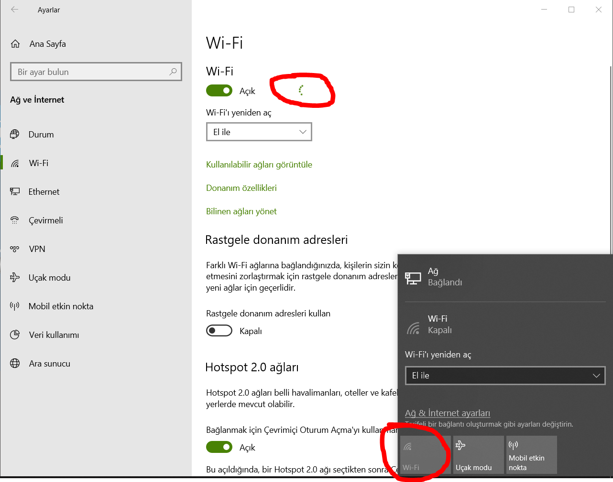Click the settings window vertical scrollbar
Screen dimensions: 613x482
[611, 160]
